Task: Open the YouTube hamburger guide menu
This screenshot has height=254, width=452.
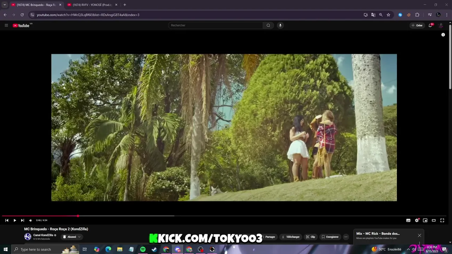Action: point(6,25)
